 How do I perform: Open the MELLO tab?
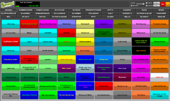tap(127, 17)
